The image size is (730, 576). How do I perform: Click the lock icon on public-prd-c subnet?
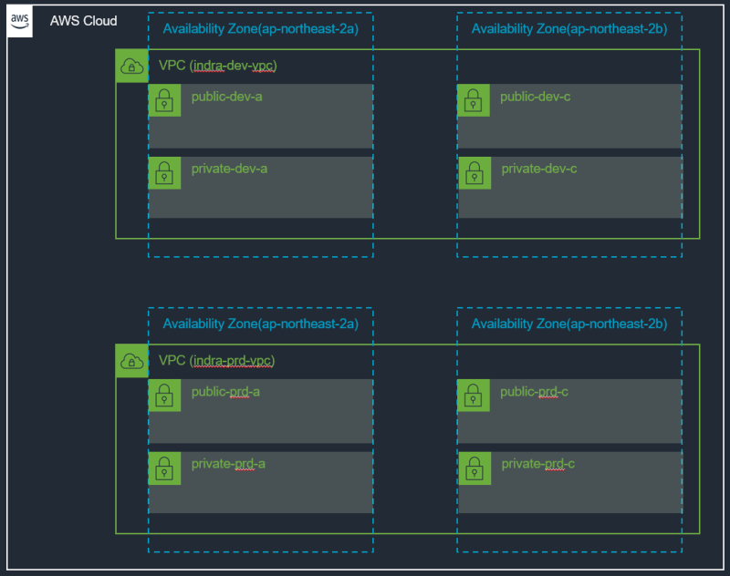tap(474, 396)
